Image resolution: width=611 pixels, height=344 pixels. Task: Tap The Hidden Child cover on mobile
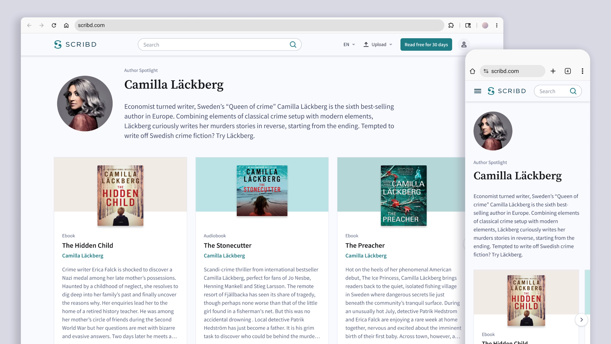point(526,300)
